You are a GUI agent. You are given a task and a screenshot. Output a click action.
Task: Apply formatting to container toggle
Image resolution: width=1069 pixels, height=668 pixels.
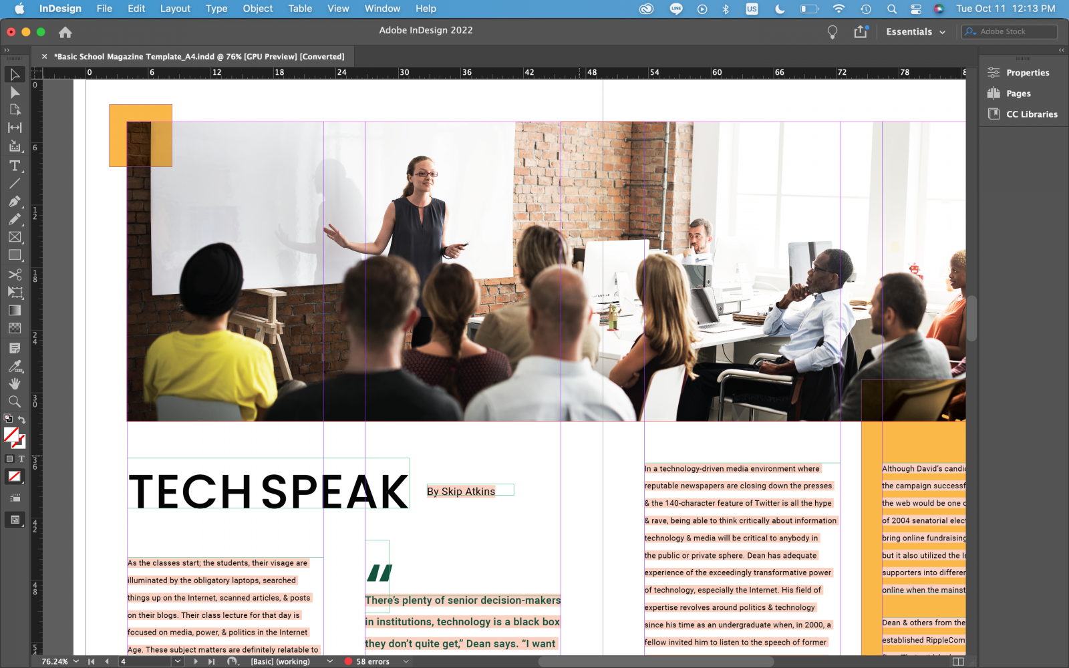[x=9, y=459]
